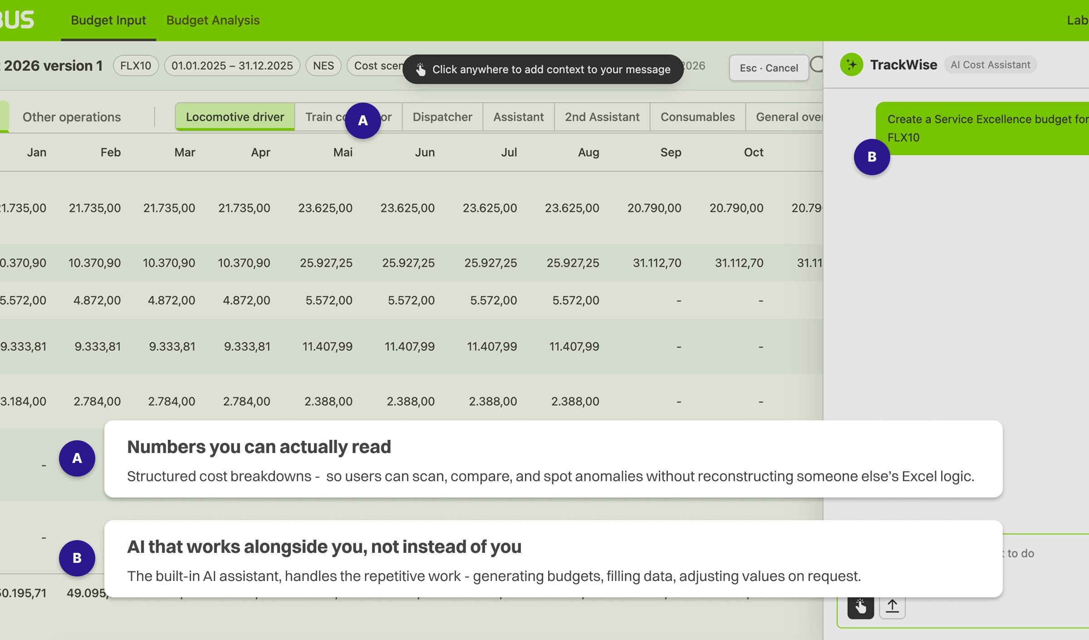Viewport: 1089px width, 640px height.
Task: Click marker A beside Numbers card
Action: 77,458
